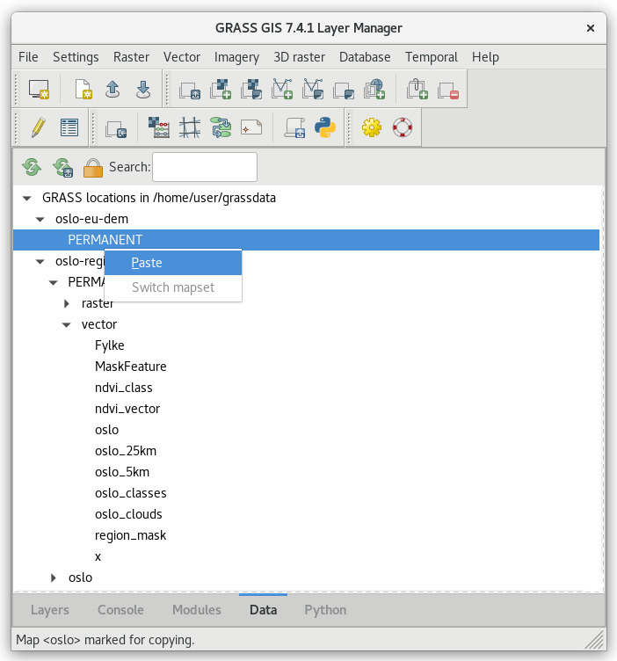Screen dimensions: 617x661
Task: Open the 3D raster menu
Action: point(299,57)
